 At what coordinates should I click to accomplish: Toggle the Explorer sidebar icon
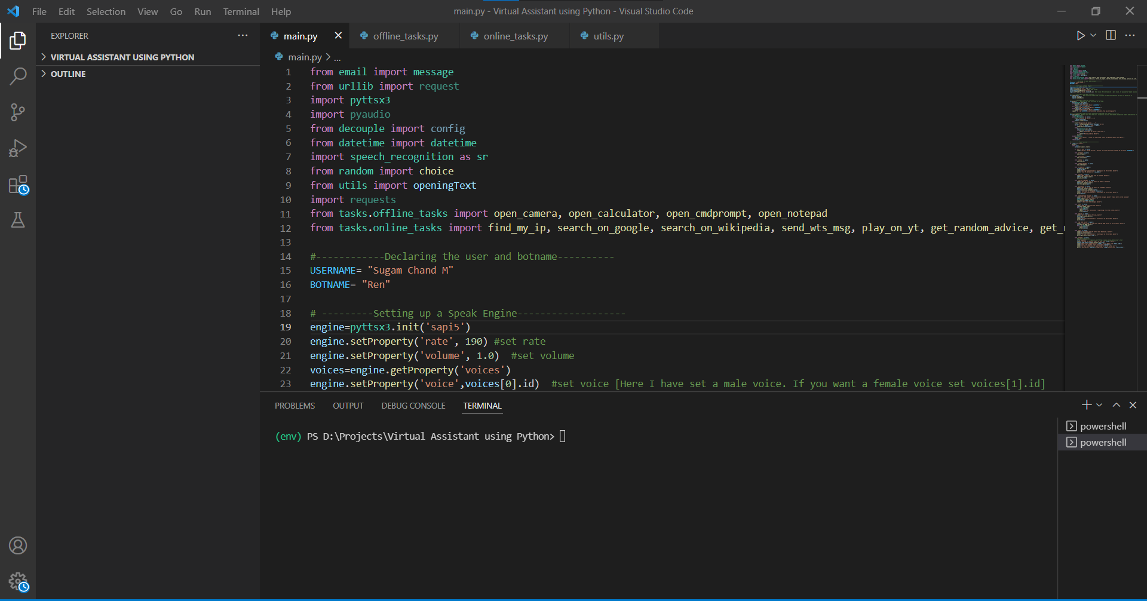coord(18,41)
